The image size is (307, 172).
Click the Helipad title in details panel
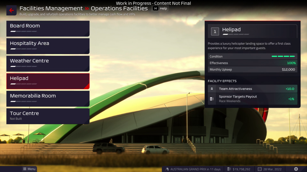coord(231,30)
